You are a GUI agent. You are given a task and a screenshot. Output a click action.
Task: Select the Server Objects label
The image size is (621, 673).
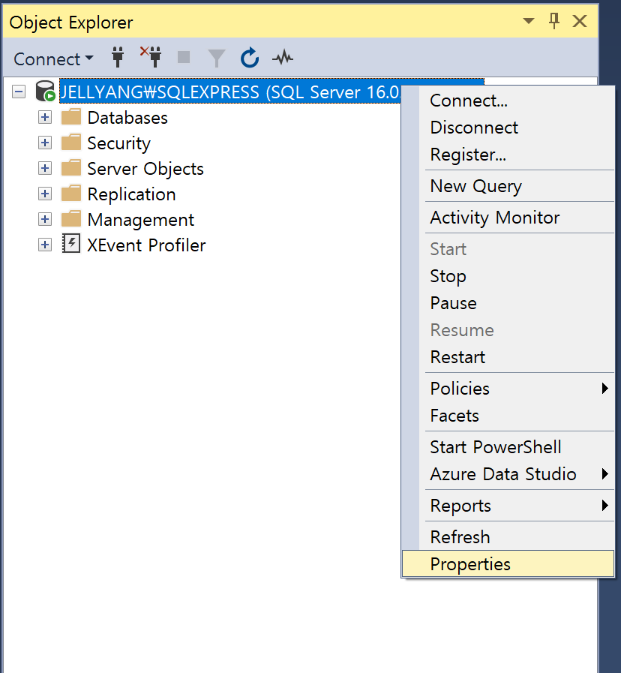pyautogui.click(x=145, y=169)
